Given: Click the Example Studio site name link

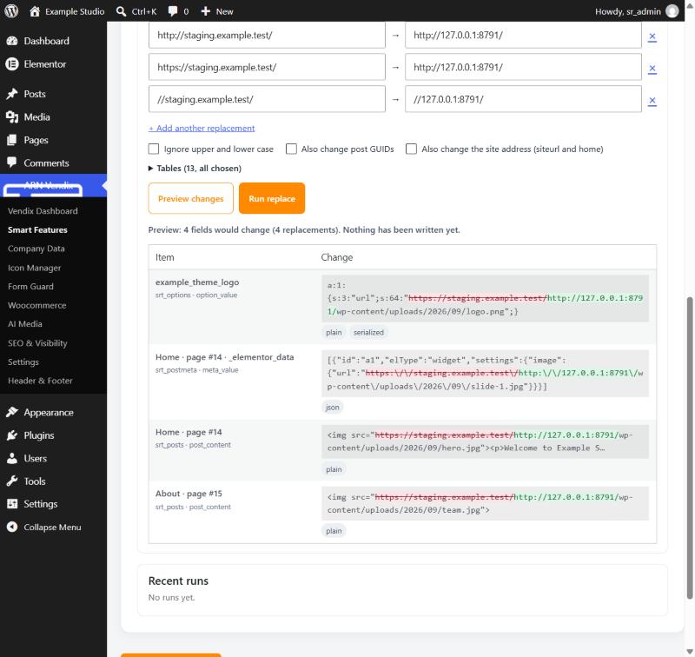Looking at the screenshot, I should (75, 11).
